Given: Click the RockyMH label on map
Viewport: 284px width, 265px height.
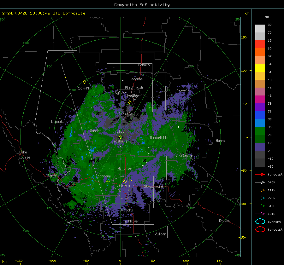Looking at the screenshot, I should tap(83, 88).
